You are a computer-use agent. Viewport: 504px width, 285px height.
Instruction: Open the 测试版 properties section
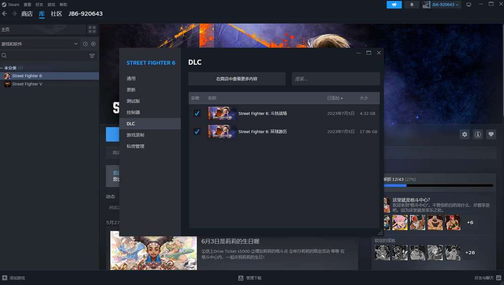tap(150, 101)
